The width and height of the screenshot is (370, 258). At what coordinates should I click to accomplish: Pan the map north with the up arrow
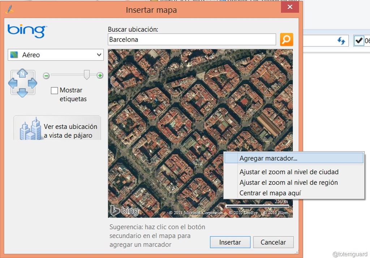pyautogui.click(x=22, y=73)
